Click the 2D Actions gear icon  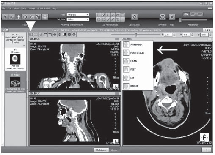pos(134,17)
